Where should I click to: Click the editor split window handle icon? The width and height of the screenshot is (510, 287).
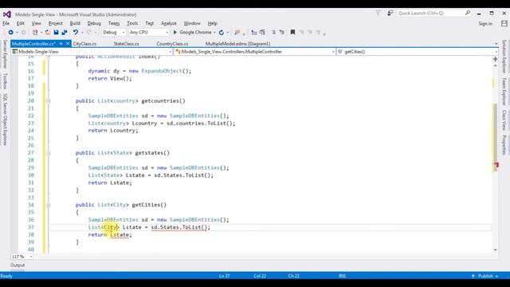point(496,59)
